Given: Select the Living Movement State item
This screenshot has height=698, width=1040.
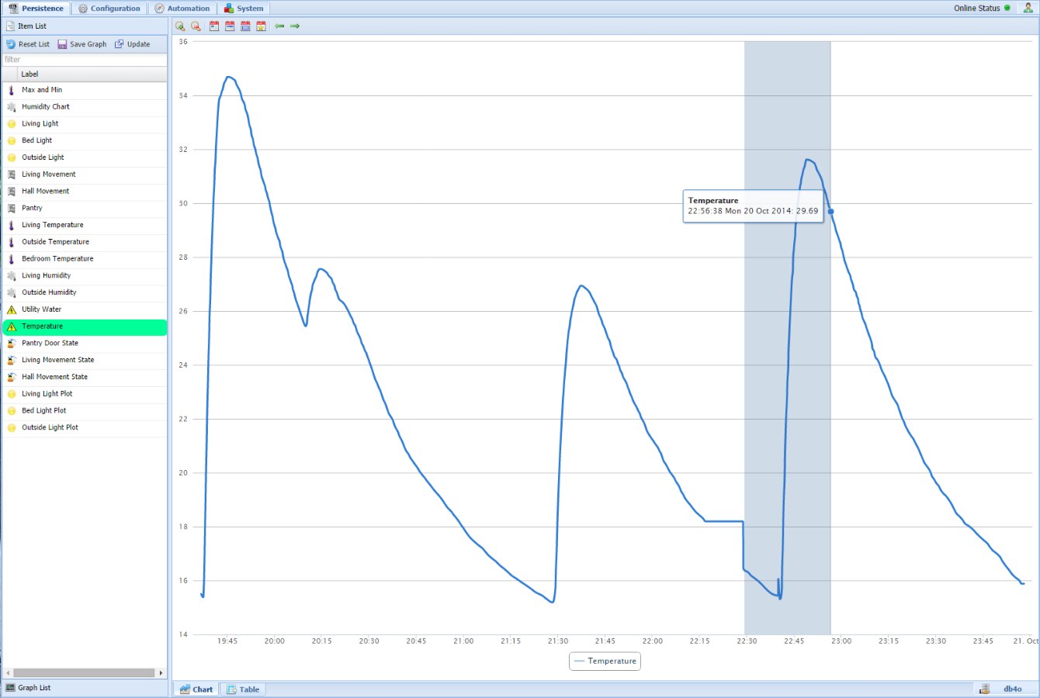Looking at the screenshot, I should pos(84,360).
